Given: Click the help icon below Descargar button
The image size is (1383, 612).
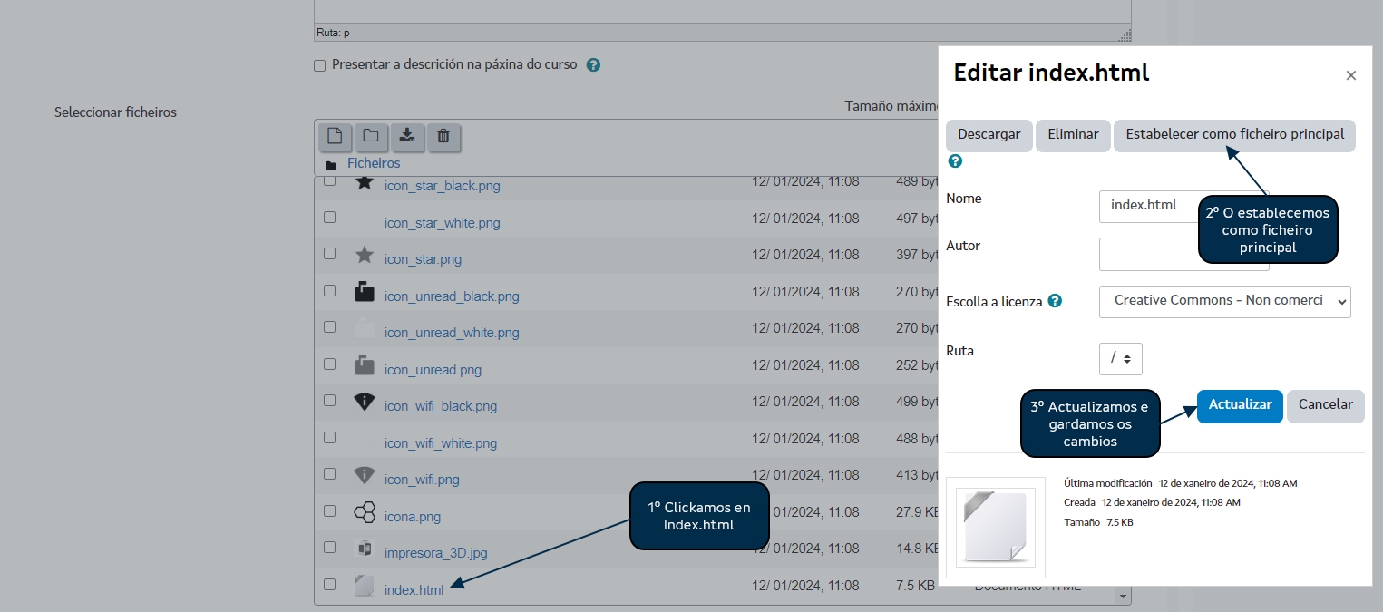Looking at the screenshot, I should coord(955,161).
